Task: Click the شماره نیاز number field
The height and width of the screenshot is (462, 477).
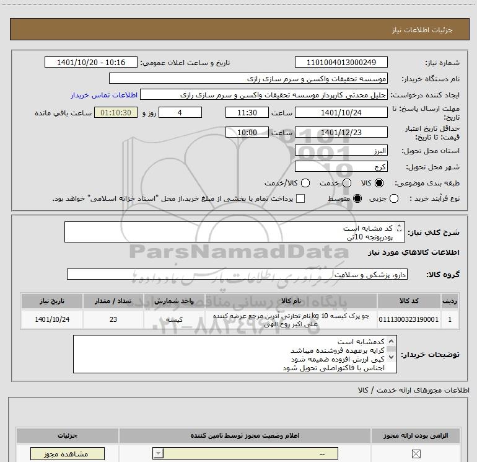Action: [341, 63]
